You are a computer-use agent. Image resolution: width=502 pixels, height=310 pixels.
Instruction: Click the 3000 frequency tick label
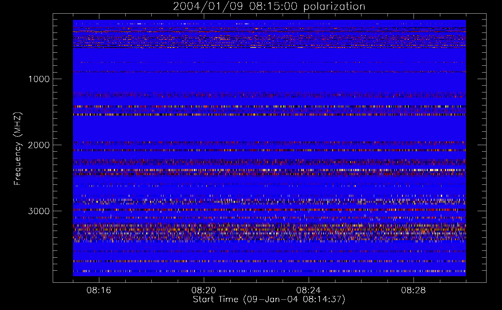click(x=39, y=211)
